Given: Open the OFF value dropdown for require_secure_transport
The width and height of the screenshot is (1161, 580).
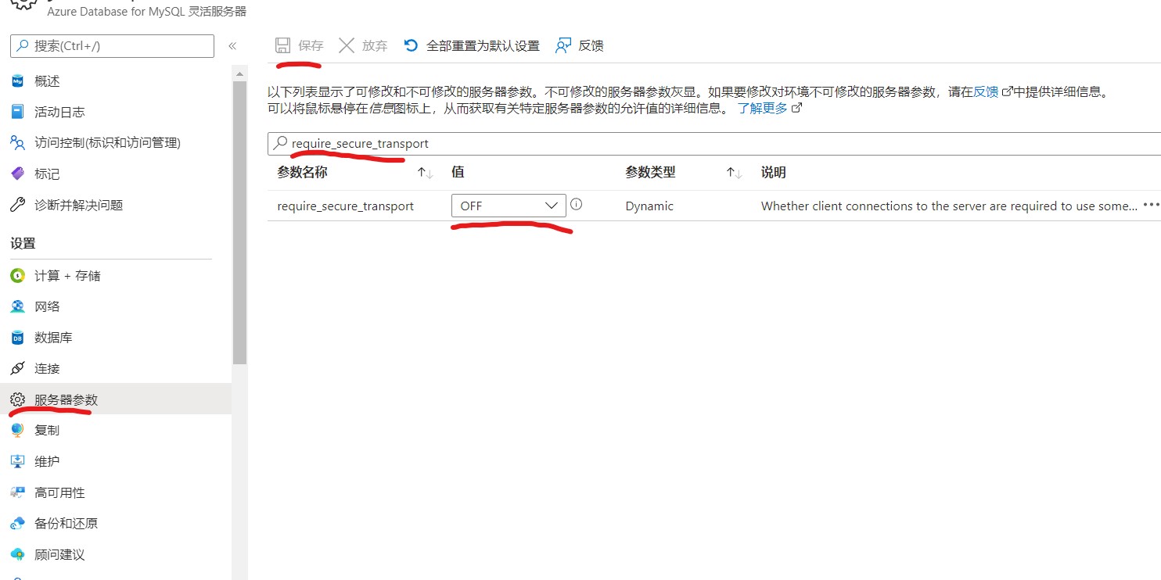Looking at the screenshot, I should point(509,206).
